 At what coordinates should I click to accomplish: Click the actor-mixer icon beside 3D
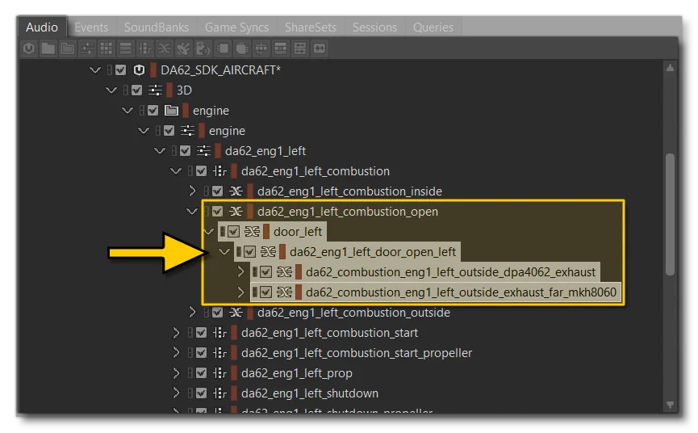click(155, 90)
